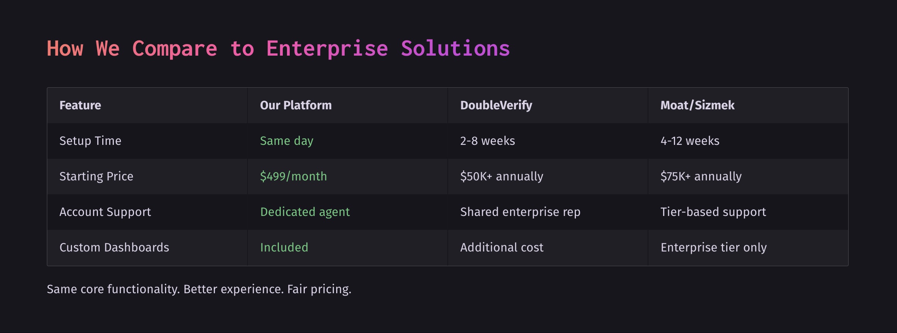Click the 'Same core functionality' tagline text
This screenshot has height=333, width=897.
click(x=199, y=289)
